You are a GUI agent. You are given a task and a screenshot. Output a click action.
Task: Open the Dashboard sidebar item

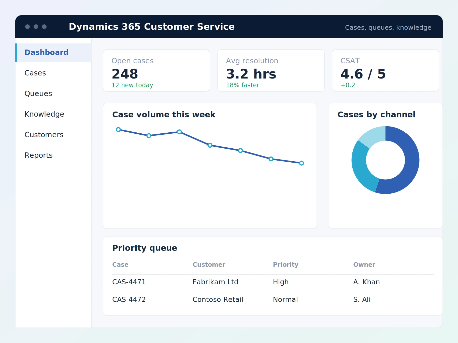coord(53,52)
